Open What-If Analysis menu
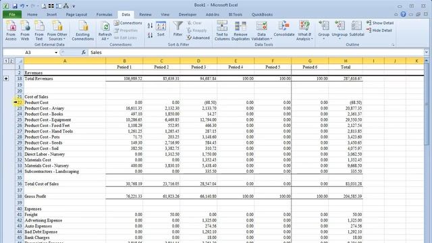Screen dimensions: 432x243 click(304, 30)
